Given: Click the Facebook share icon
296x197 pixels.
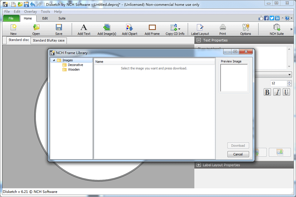Looking at the screenshot, I should click(x=266, y=18).
